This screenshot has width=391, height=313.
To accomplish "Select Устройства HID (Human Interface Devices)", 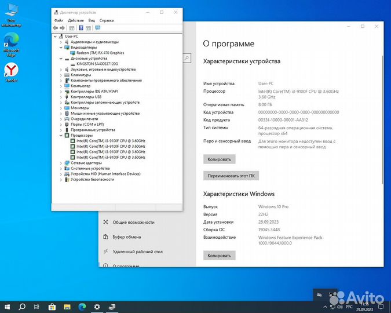I will (105, 174).
